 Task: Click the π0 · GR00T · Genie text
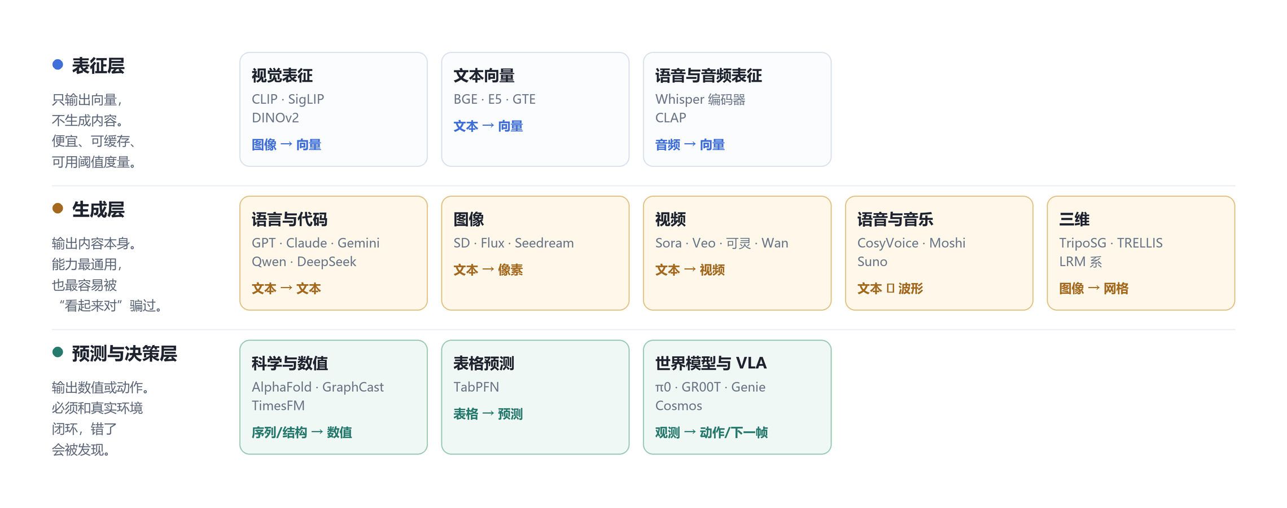coord(710,387)
